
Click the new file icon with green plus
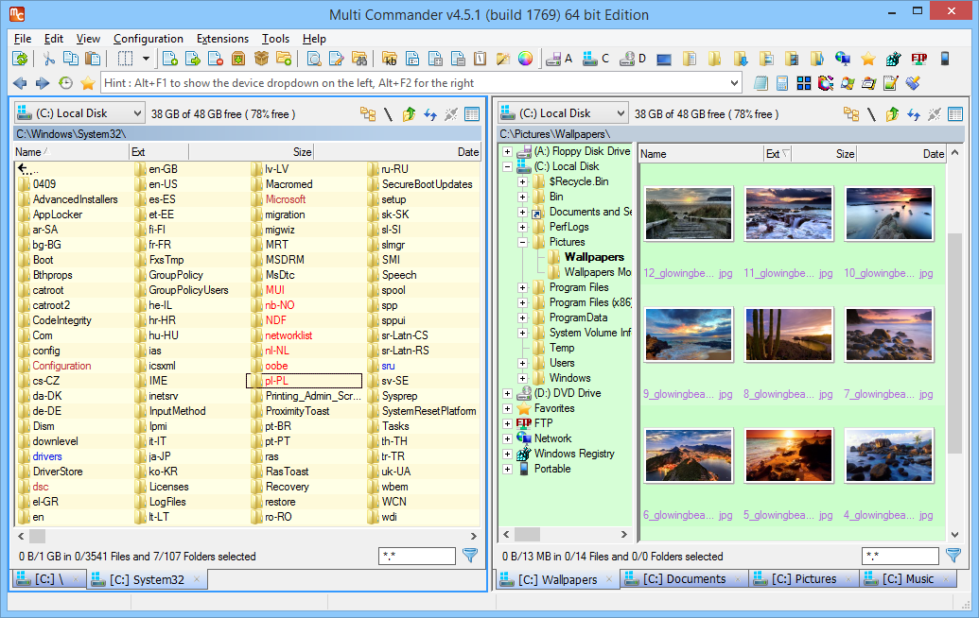170,60
